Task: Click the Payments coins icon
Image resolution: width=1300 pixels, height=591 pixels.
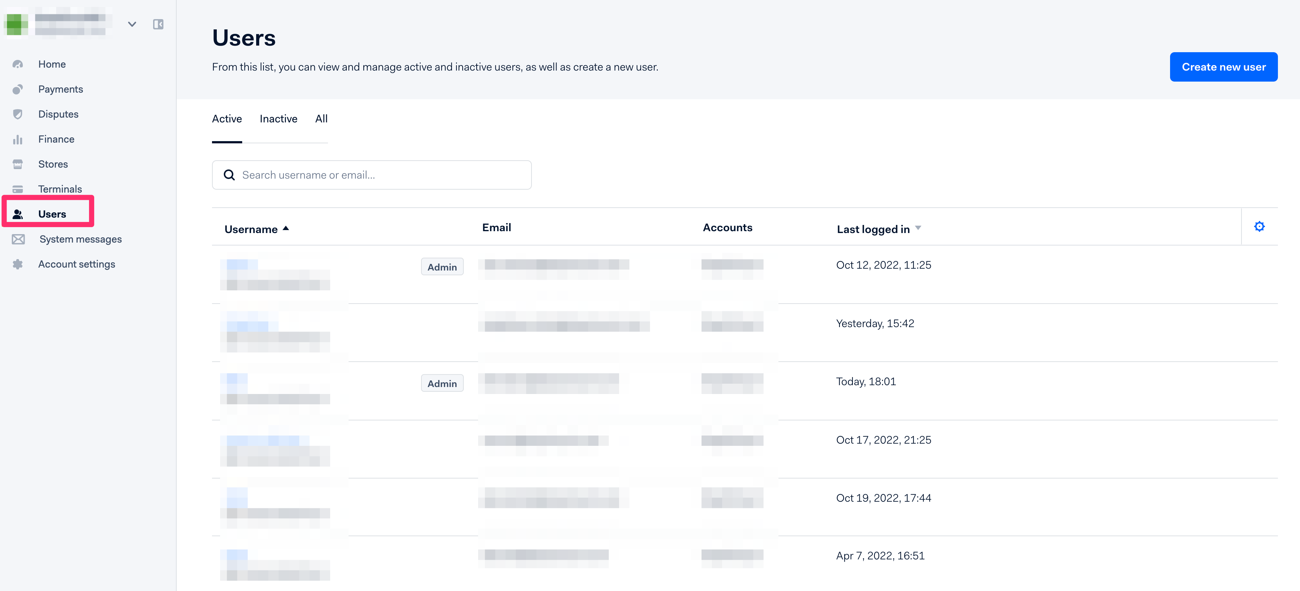Action: click(18, 89)
